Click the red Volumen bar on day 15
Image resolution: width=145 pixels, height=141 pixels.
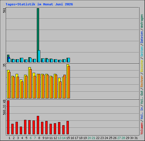click(68, 127)
